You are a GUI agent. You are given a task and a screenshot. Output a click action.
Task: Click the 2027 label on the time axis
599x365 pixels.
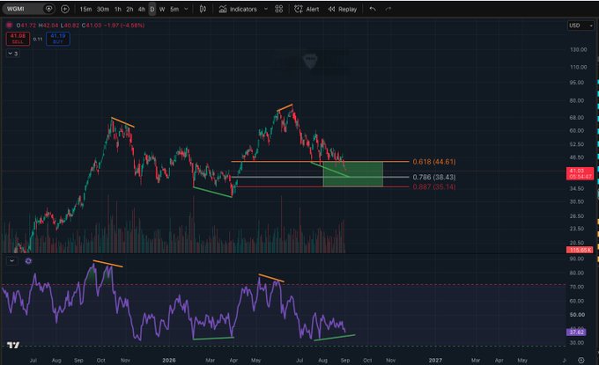point(435,360)
